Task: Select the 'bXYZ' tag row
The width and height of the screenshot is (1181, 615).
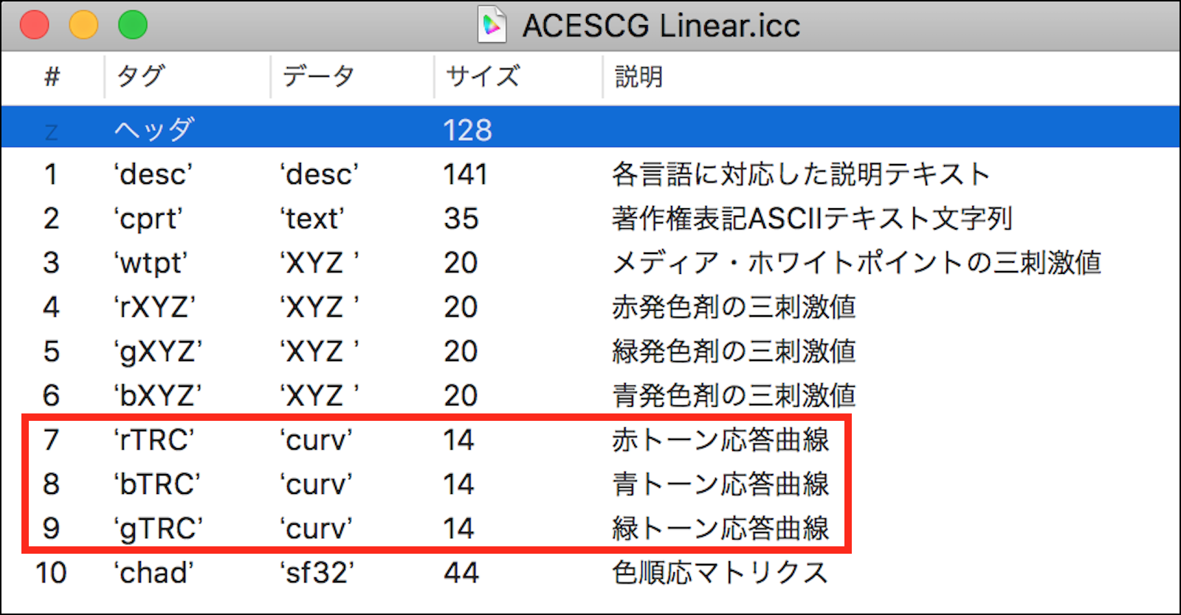Action: tap(157, 396)
